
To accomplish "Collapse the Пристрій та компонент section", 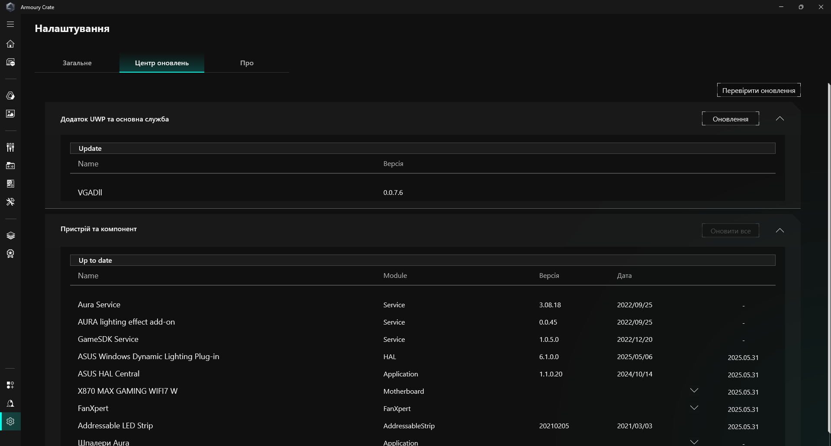I will click(x=780, y=231).
